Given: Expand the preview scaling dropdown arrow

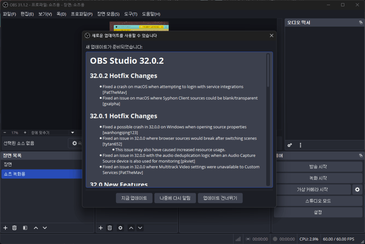Looking at the screenshot, I should click(73, 133).
